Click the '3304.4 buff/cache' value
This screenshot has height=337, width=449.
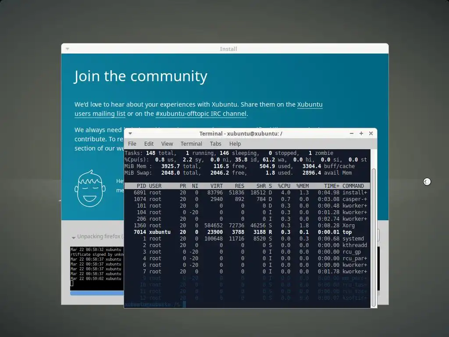329,166
